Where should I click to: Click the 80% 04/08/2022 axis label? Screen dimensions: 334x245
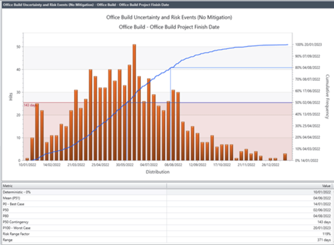pos(307,67)
